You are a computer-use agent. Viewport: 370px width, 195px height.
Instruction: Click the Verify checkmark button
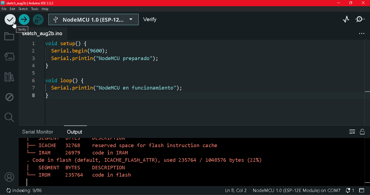pyautogui.click(x=10, y=19)
